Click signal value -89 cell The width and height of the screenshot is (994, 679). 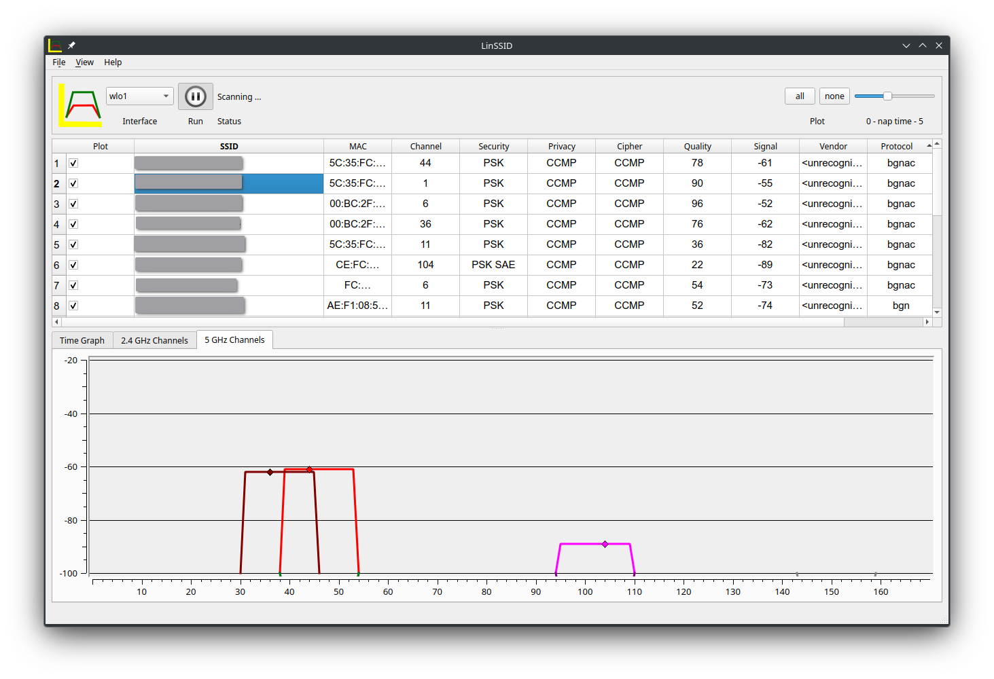(x=766, y=265)
